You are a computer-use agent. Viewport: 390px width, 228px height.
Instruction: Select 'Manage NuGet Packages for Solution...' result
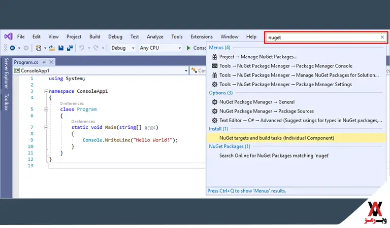point(296,75)
